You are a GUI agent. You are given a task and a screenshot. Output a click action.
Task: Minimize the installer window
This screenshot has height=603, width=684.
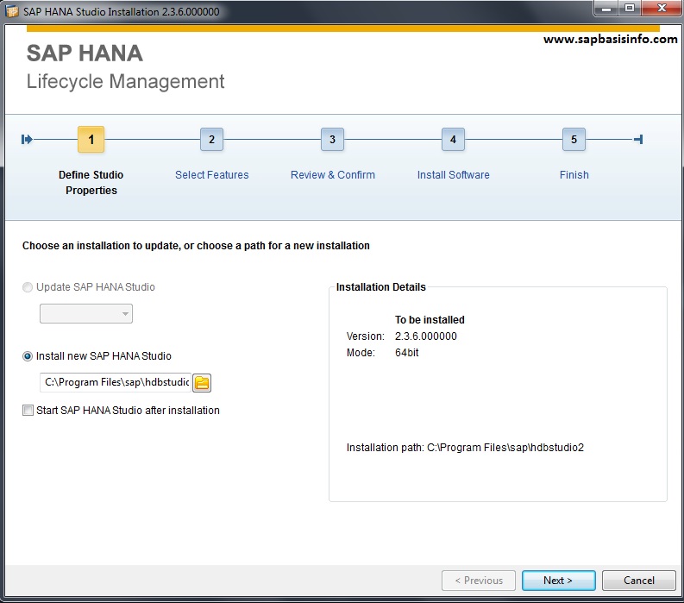point(606,9)
